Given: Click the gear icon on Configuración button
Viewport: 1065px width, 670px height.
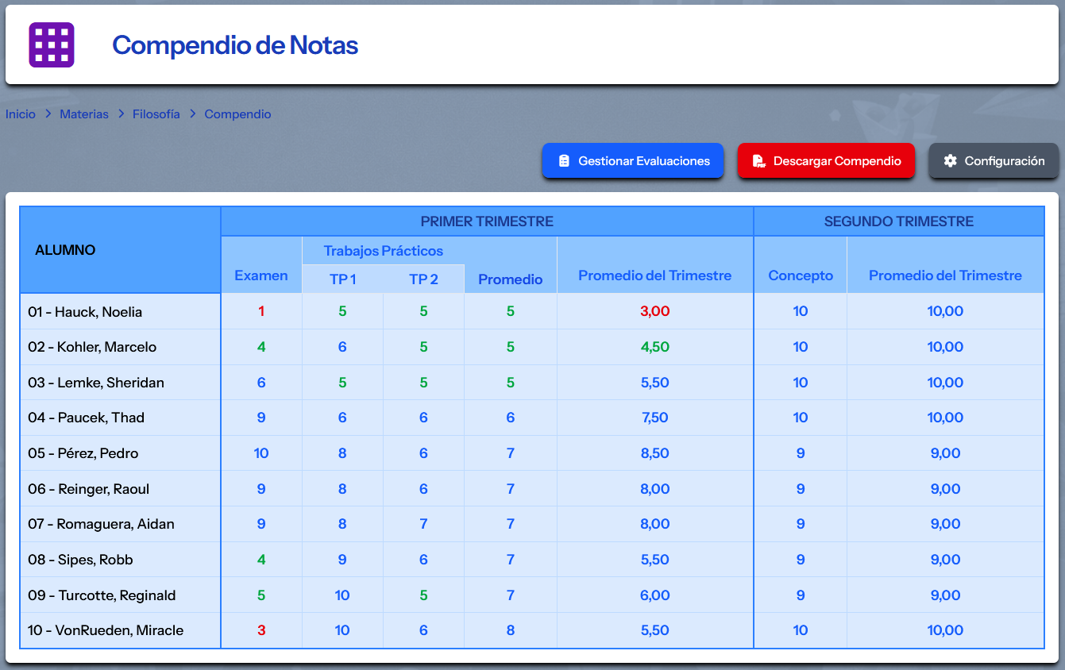Looking at the screenshot, I should [x=950, y=160].
